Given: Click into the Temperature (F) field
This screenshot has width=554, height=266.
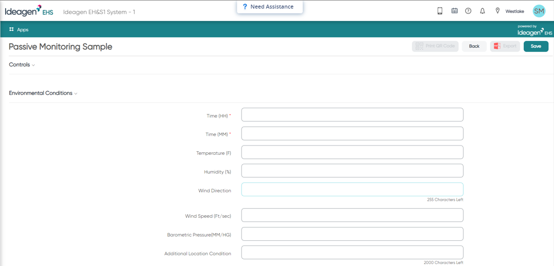Looking at the screenshot, I should [x=352, y=152].
